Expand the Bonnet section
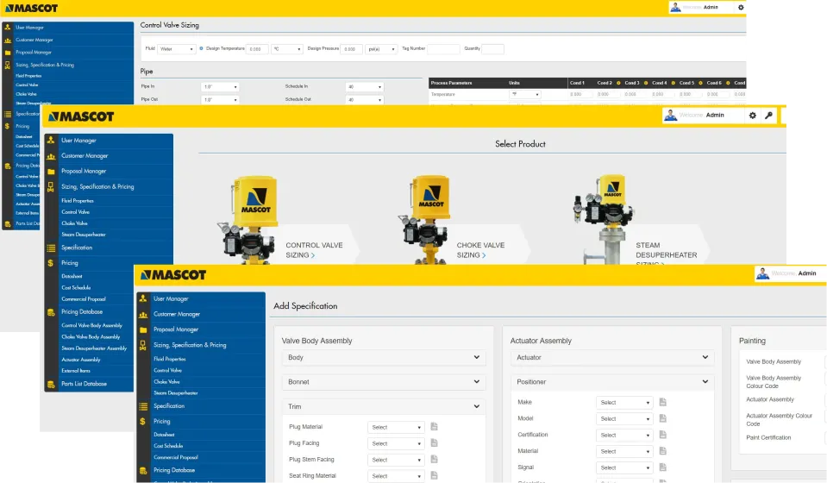This screenshot has width=827, height=483. tap(384, 382)
